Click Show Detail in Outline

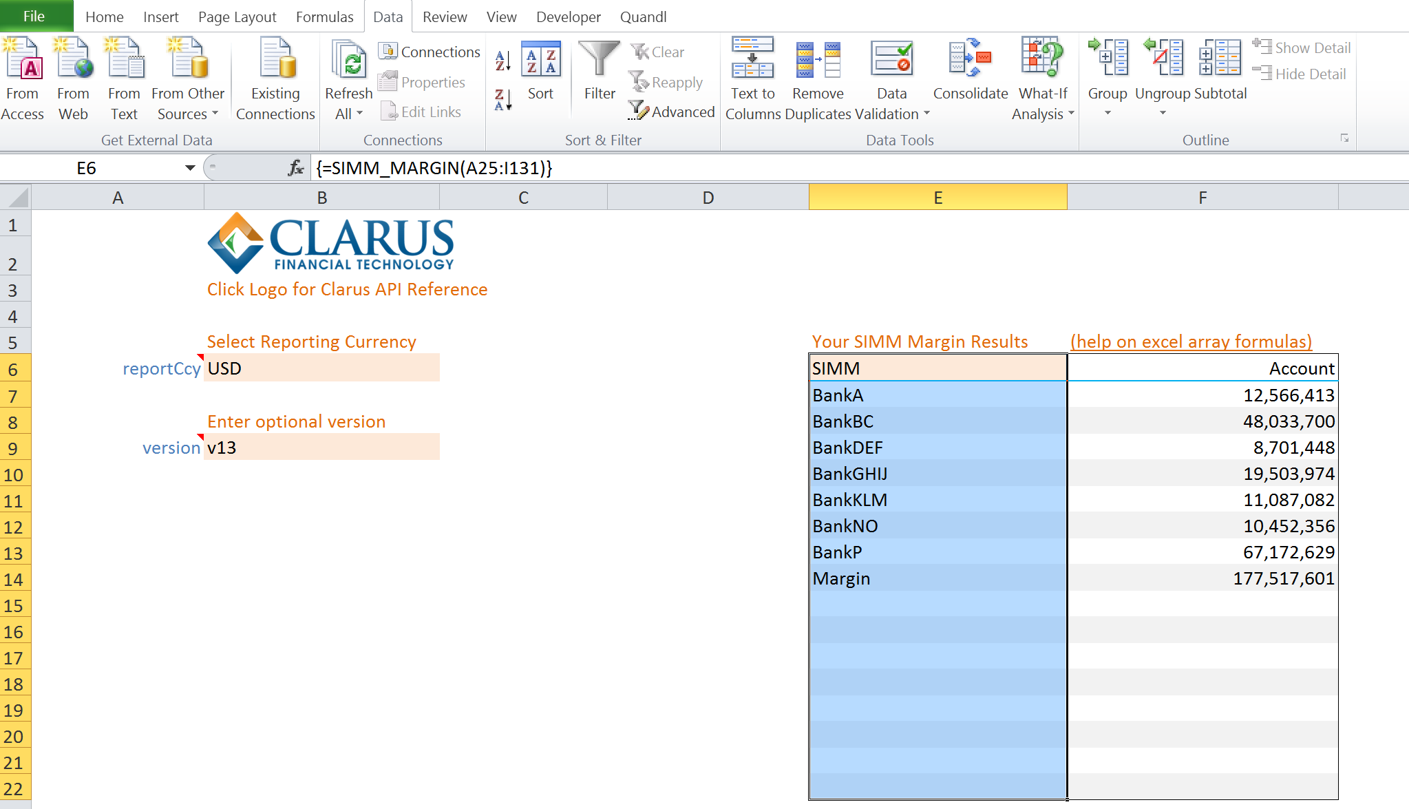tap(1301, 48)
